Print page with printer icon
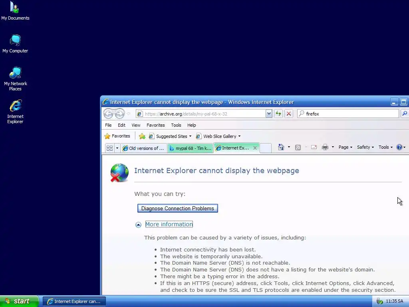 pos(325,147)
